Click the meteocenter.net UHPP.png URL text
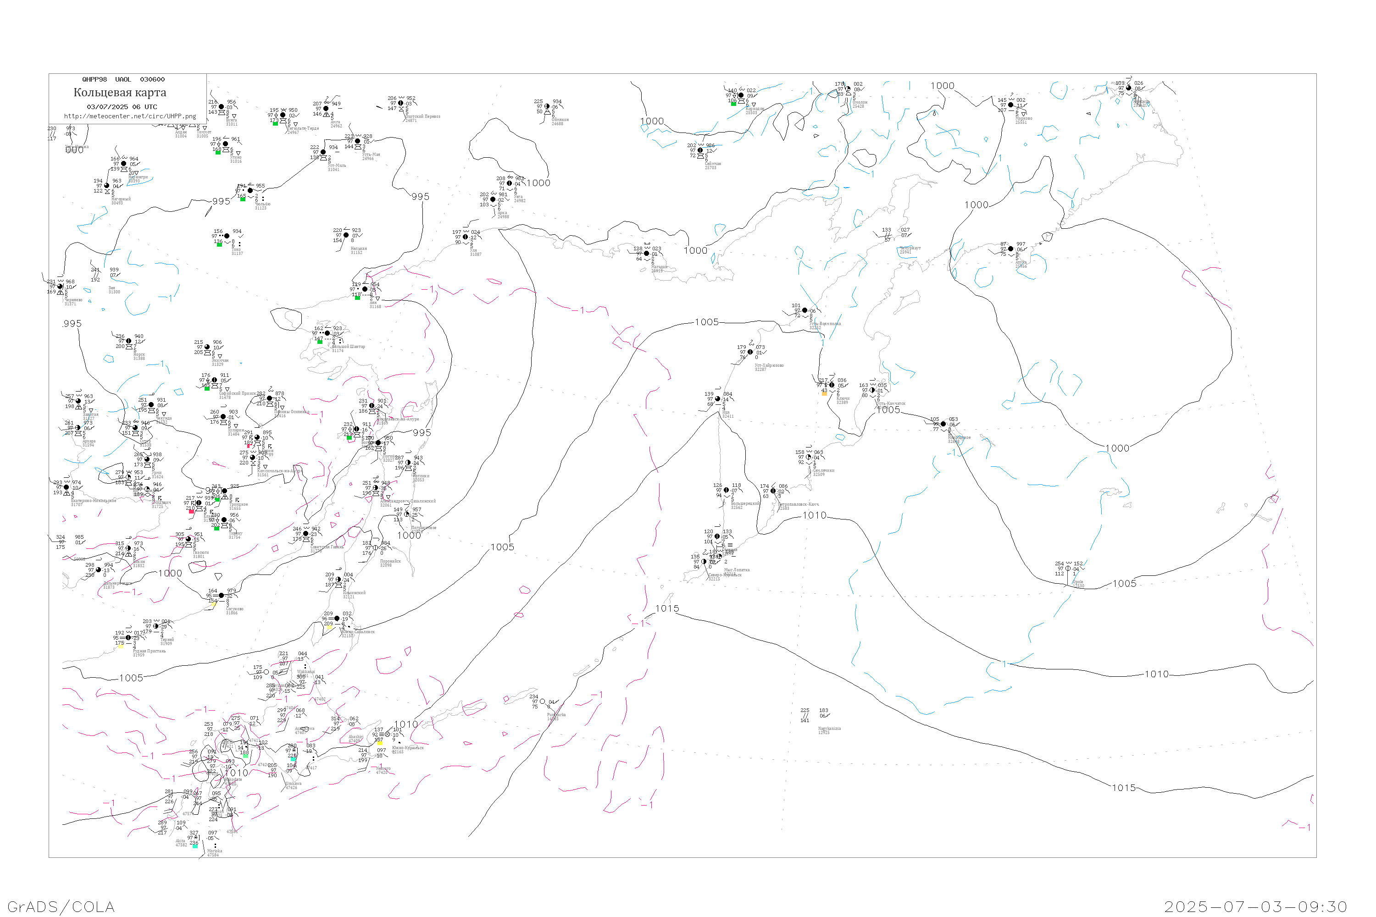 130,116
